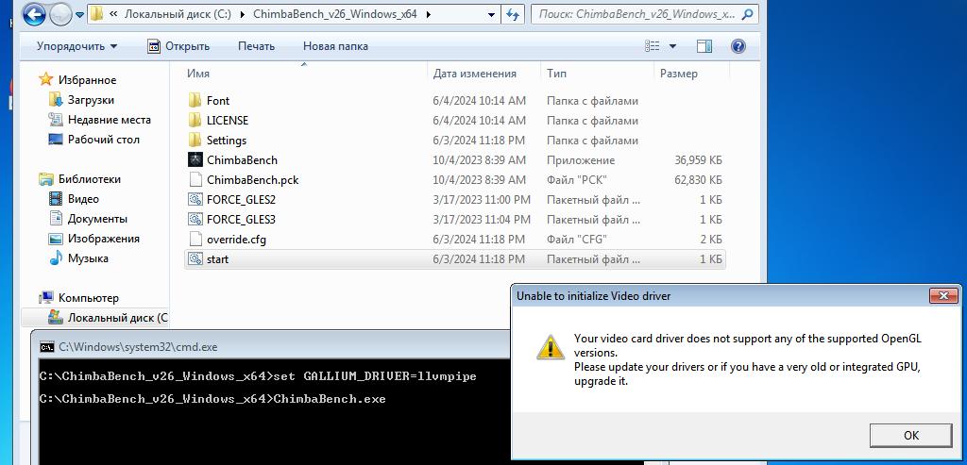Image resolution: width=967 pixels, height=465 pixels.
Task: Select Локальный диск in navigation pane
Action: tap(117, 318)
